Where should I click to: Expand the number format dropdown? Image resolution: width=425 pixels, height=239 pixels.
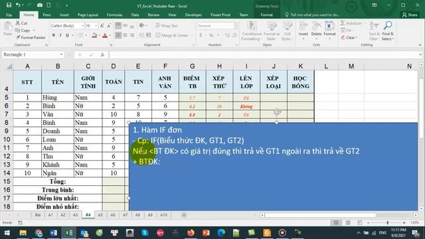click(236, 26)
